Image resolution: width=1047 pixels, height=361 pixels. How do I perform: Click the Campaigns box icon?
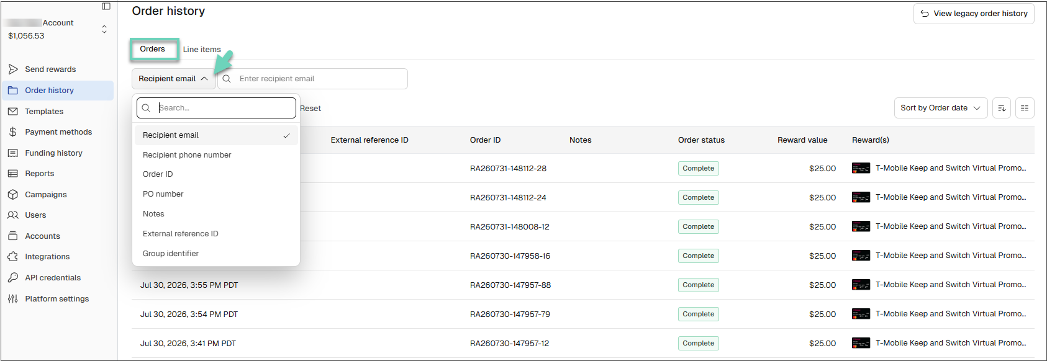13,195
